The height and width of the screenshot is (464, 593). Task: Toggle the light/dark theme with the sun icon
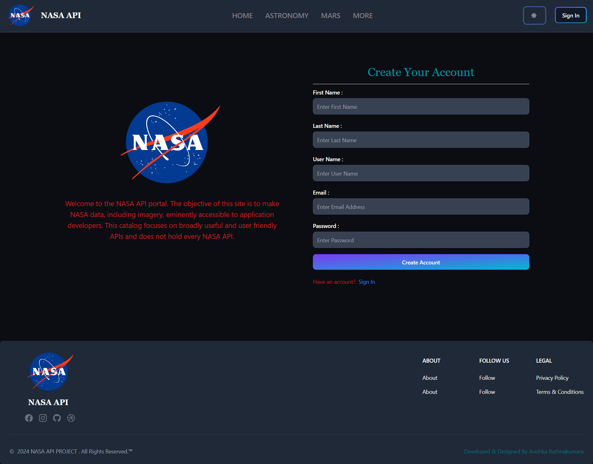[x=534, y=15]
